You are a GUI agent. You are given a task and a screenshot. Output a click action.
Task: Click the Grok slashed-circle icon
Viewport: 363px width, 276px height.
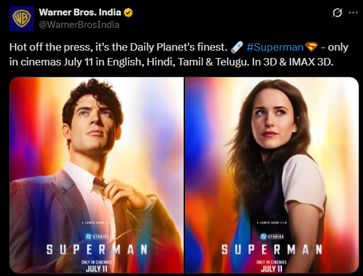pyautogui.click(x=337, y=13)
